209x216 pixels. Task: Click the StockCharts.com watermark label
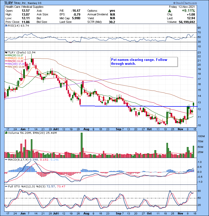pyautogui.click(x=185, y=3)
